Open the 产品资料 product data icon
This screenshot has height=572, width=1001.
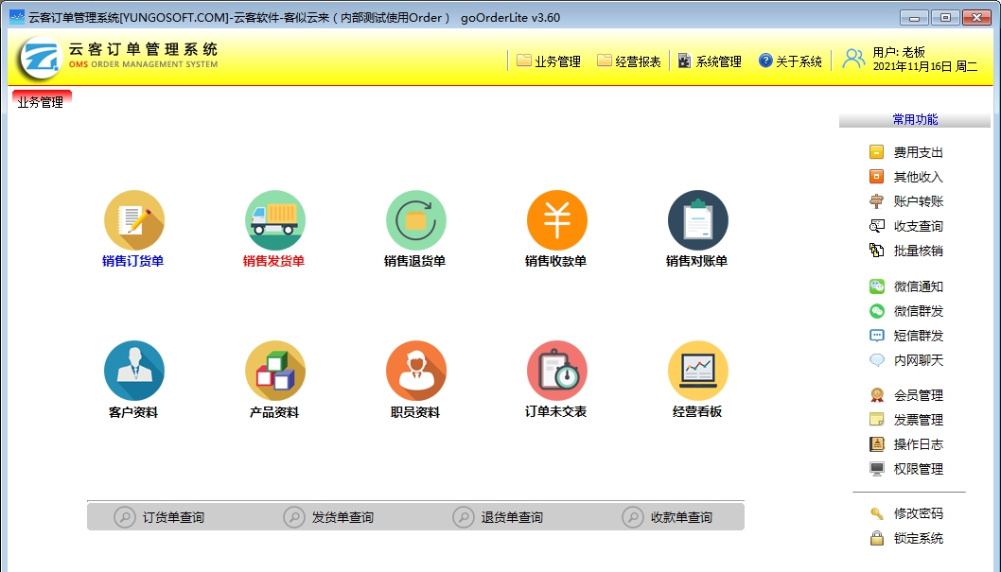click(x=274, y=376)
